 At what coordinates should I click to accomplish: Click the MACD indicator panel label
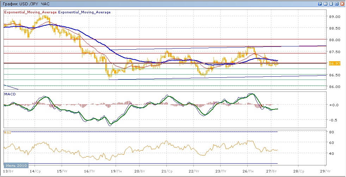pyautogui.click(x=10, y=94)
